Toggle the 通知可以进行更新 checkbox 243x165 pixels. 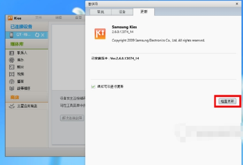point(93,87)
